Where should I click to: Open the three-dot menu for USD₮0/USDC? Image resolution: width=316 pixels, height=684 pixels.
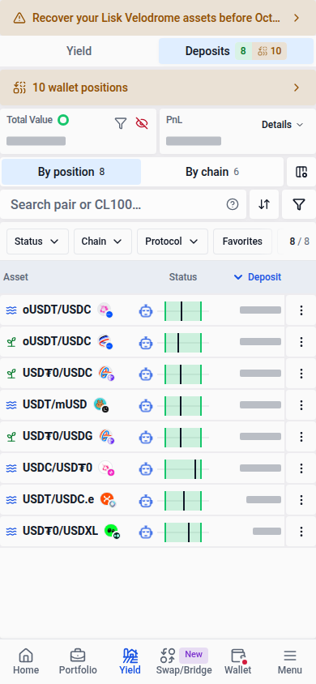coord(301,374)
